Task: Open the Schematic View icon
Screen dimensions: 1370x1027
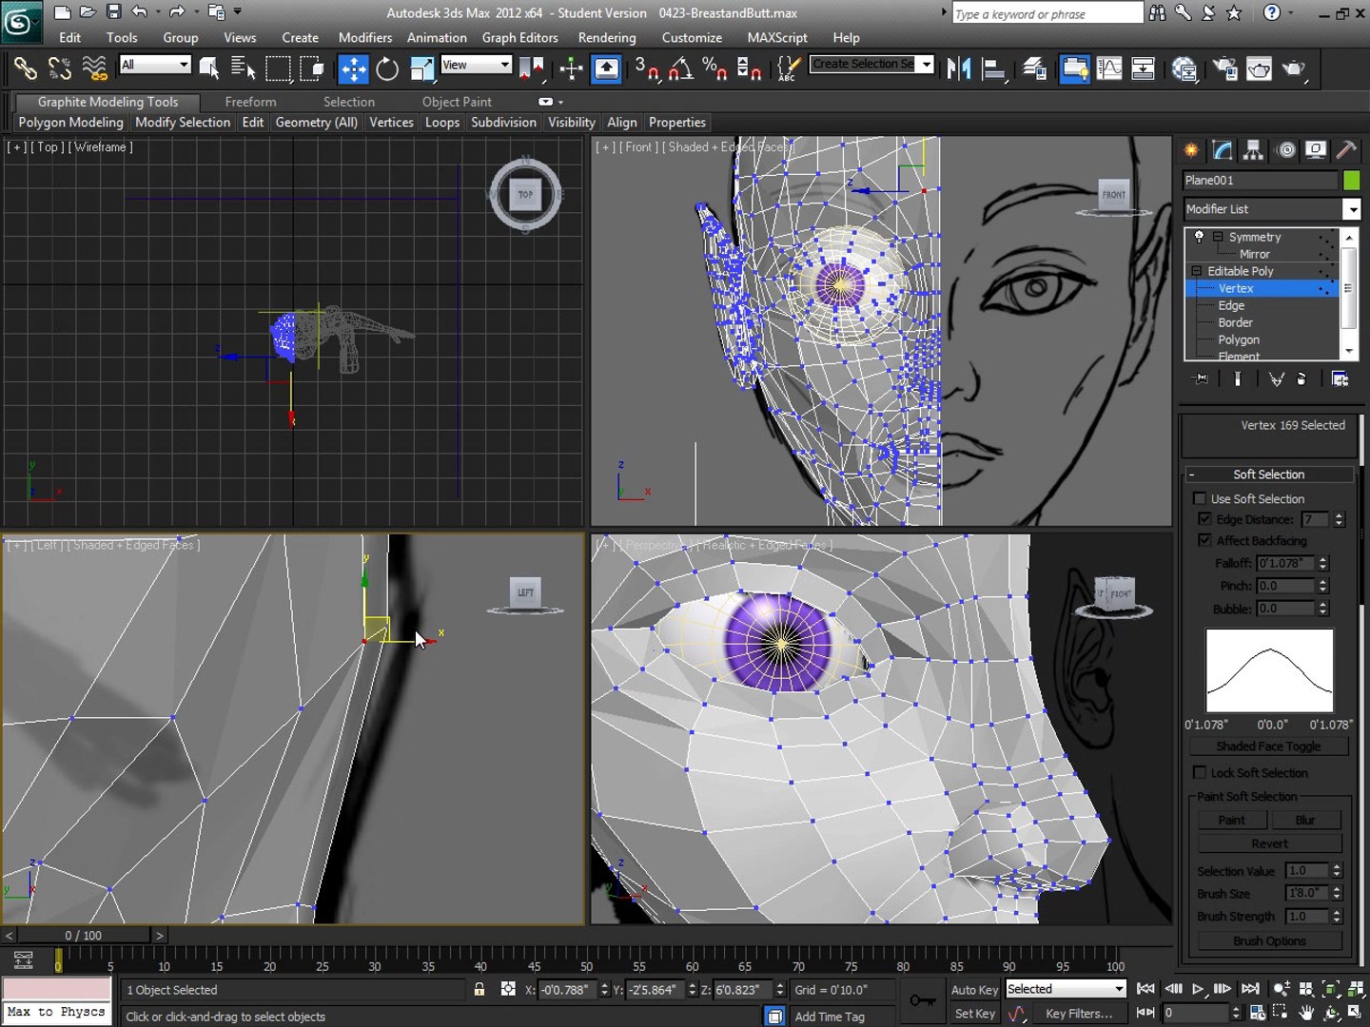Action: [x=1144, y=68]
